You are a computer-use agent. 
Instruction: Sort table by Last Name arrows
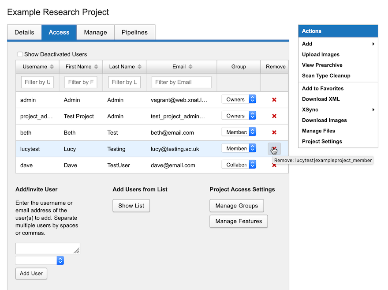[x=140, y=67]
